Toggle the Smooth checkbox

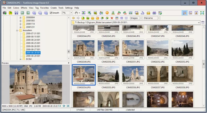(51, 13)
